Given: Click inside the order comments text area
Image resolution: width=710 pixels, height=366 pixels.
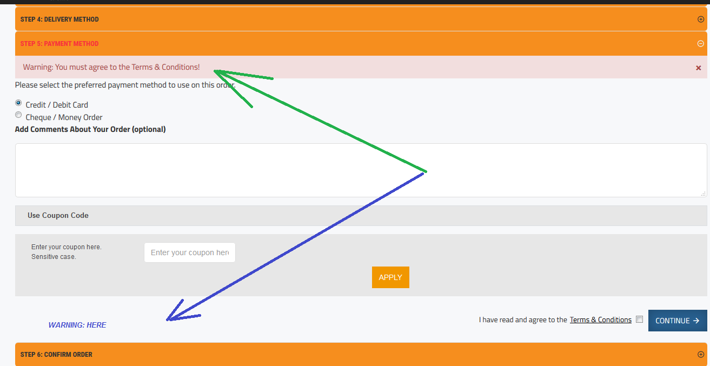Looking at the screenshot, I should 361,170.
